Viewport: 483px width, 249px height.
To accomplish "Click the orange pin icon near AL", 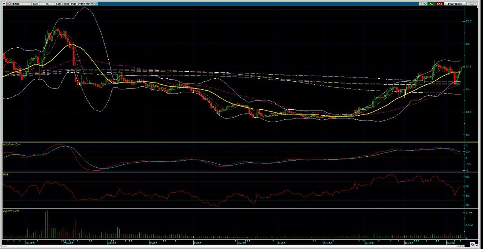I will [x=421, y=4].
